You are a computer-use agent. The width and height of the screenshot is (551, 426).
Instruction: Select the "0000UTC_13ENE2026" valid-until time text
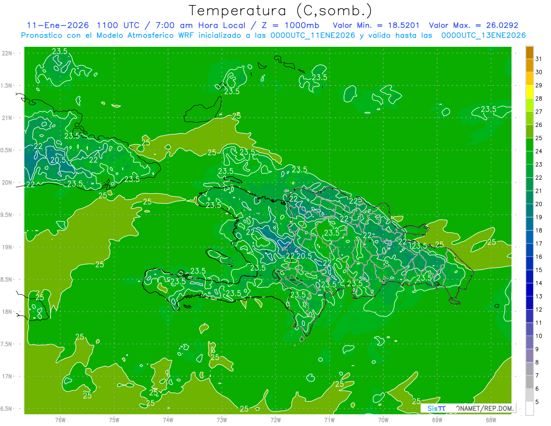(x=484, y=35)
